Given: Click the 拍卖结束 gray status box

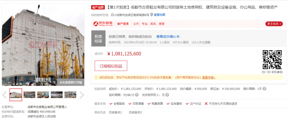Looking at the screenshot, I should click(98, 39).
